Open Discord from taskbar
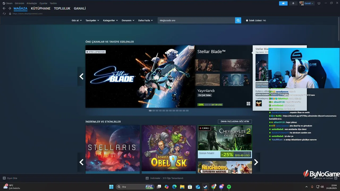This screenshot has width=340, height=191. point(221,187)
